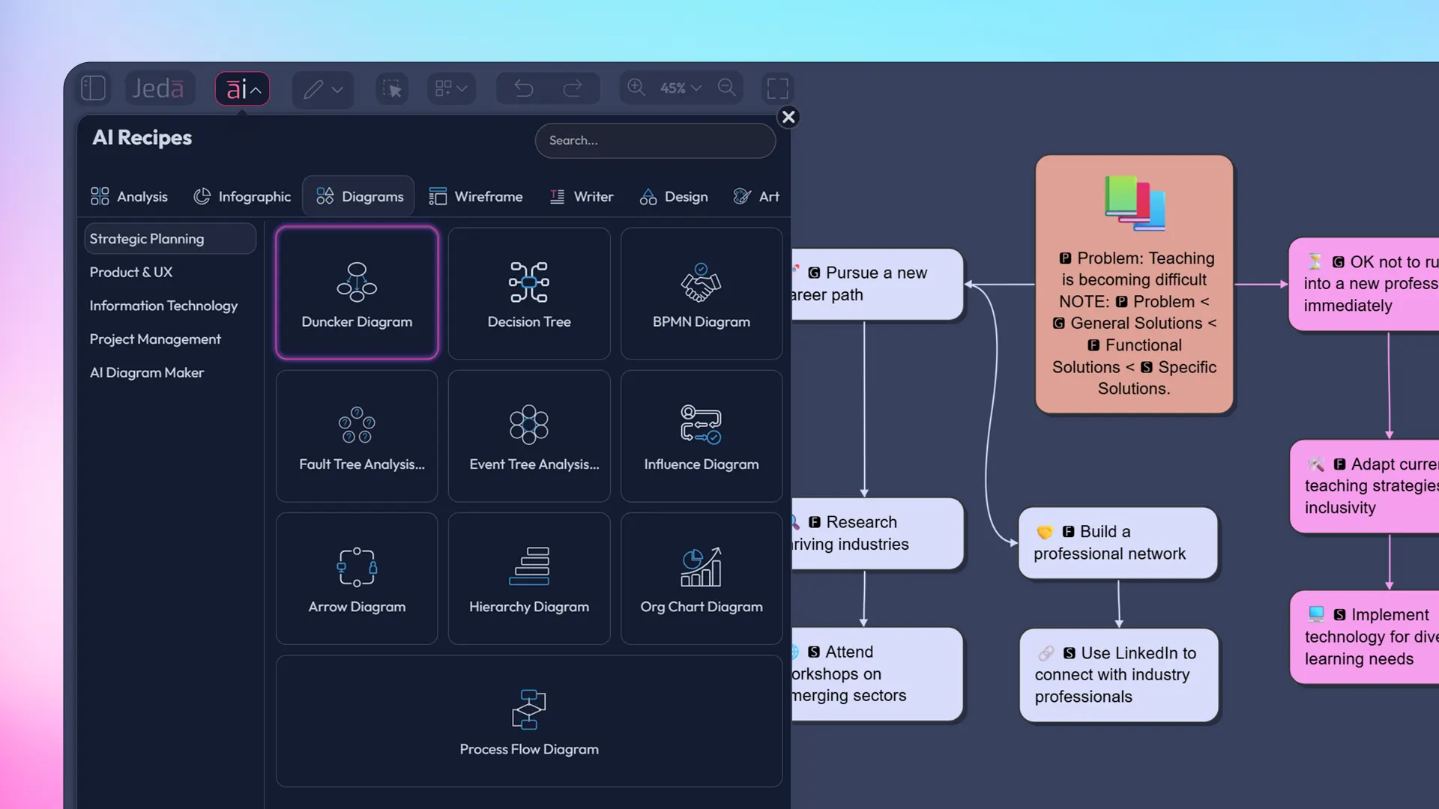Image resolution: width=1439 pixels, height=809 pixels.
Task: Select the Decision Tree diagram card
Action: pyautogui.click(x=528, y=293)
